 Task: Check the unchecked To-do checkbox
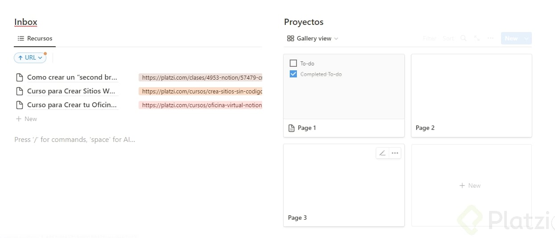click(x=293, y=63)
